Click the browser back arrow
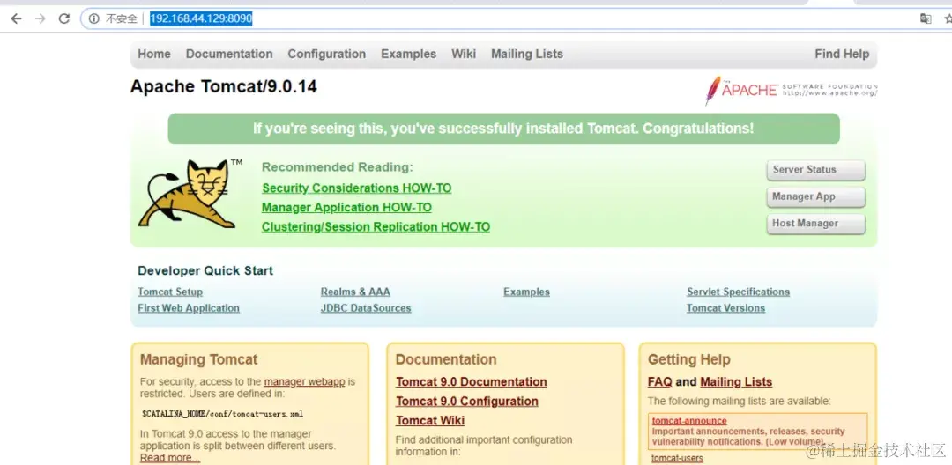The height and width of the screenshot is (465, 952). tap(17, 18)
